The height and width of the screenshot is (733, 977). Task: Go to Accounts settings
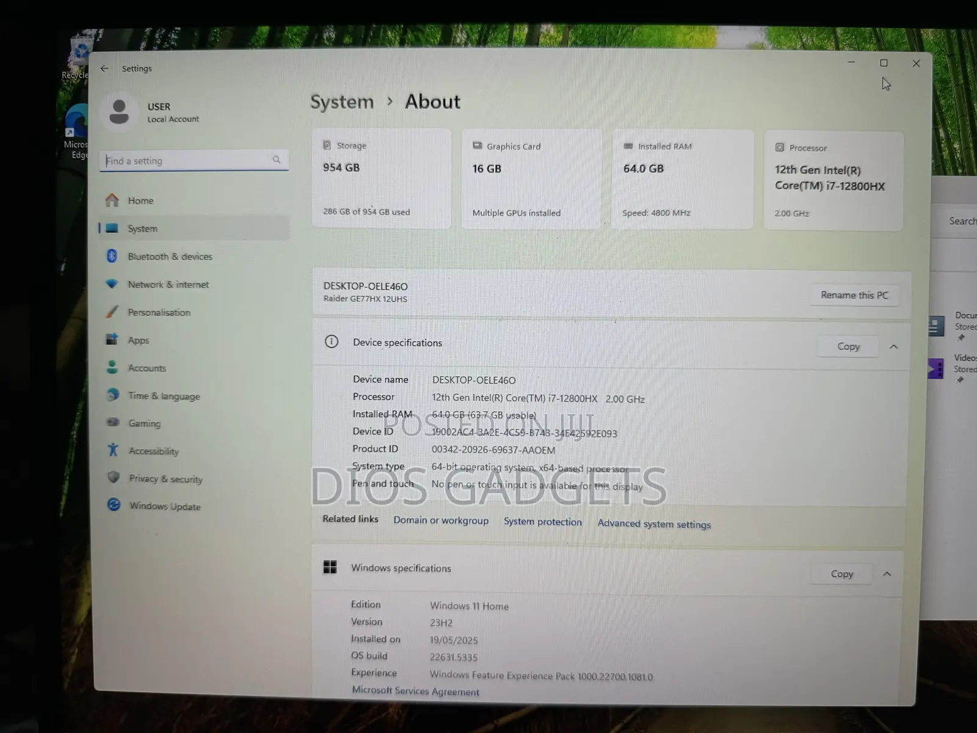194,368
